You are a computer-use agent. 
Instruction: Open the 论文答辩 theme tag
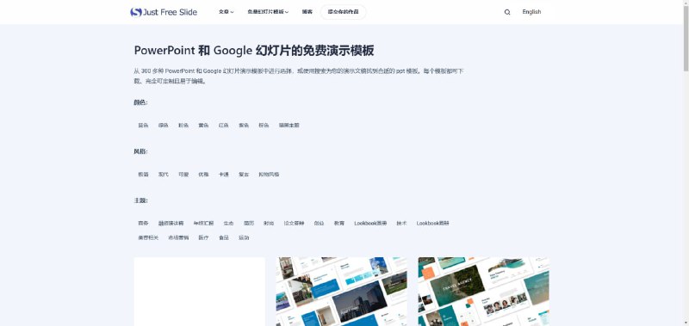[x=294, y=224]
